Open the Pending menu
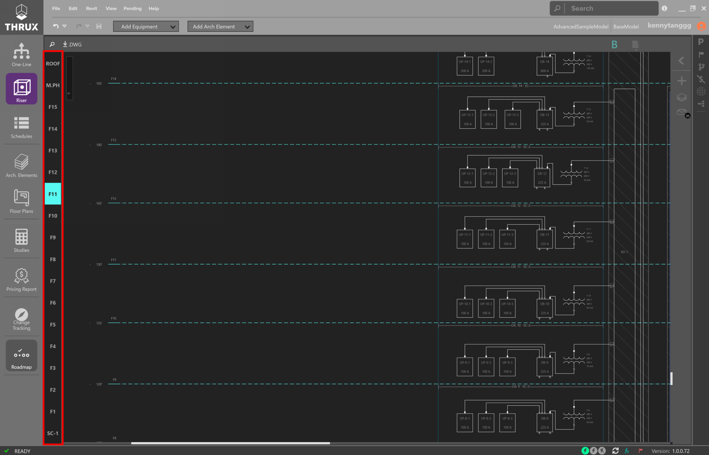Screen dimensions: 709x455 click(132, 8)
